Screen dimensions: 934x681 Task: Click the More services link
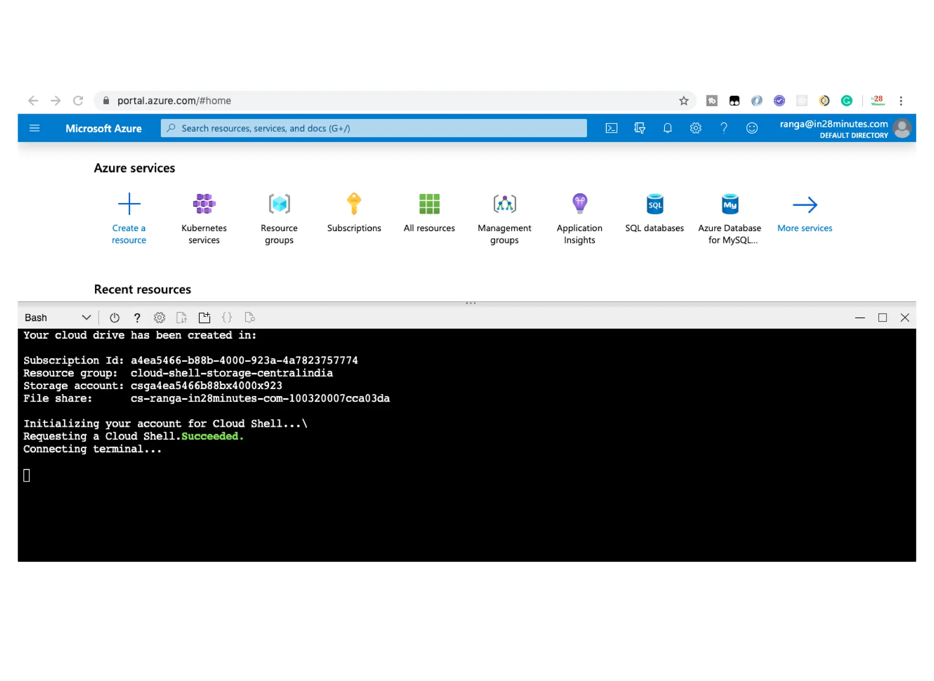pos(804,228)
